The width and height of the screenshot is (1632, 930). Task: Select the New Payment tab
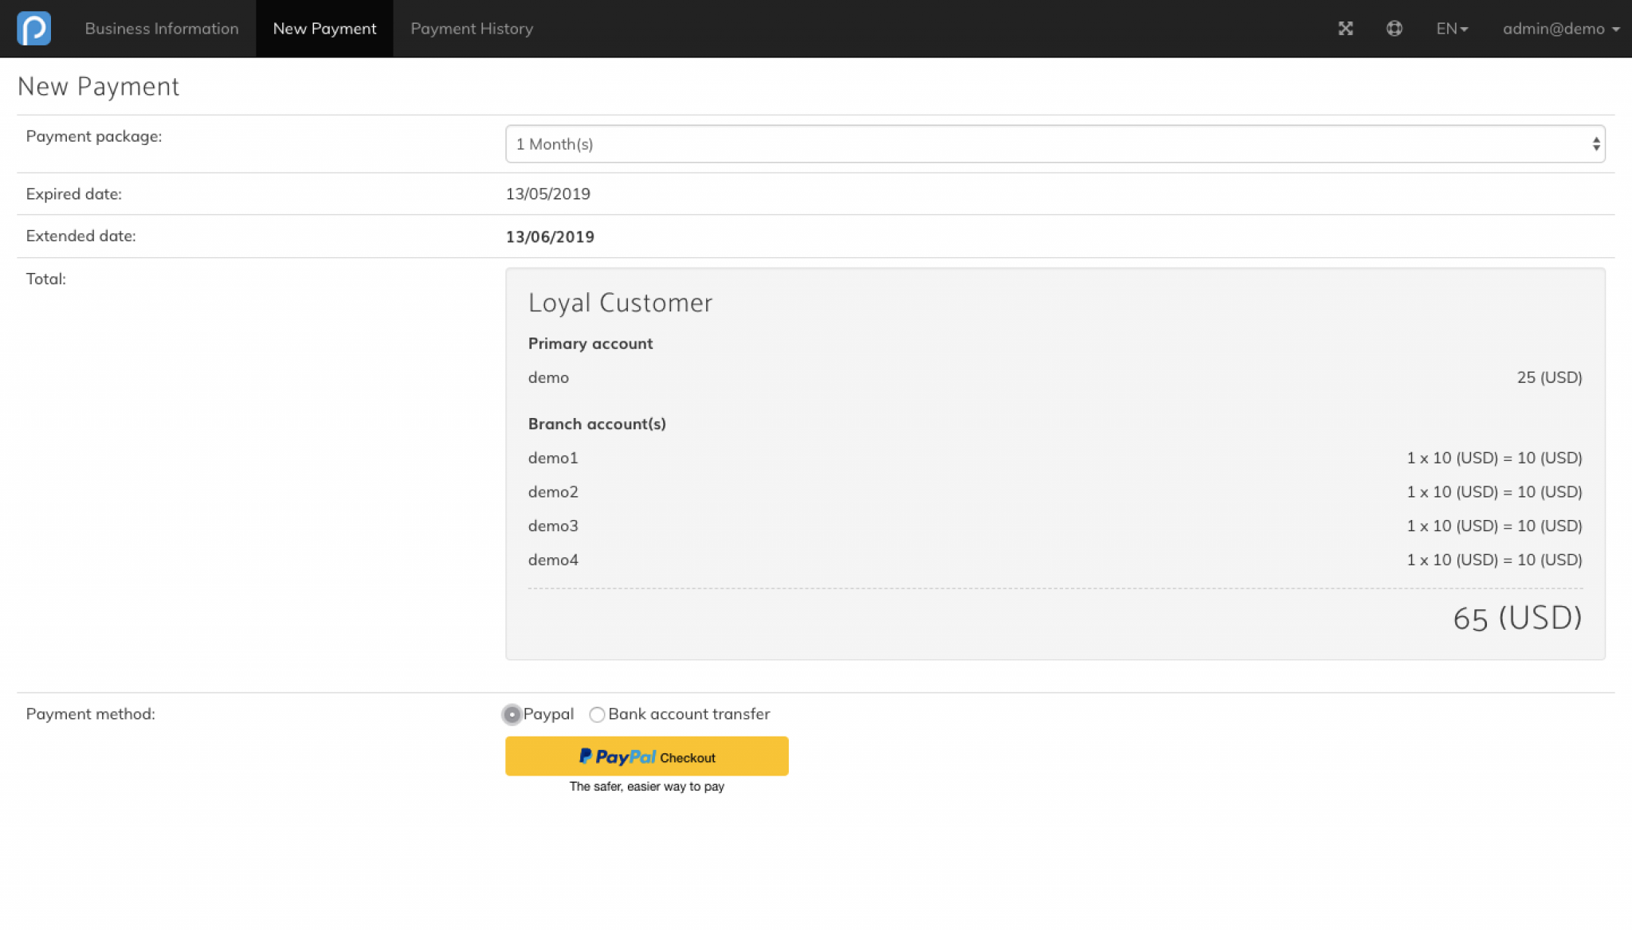(x=324, y=29)
